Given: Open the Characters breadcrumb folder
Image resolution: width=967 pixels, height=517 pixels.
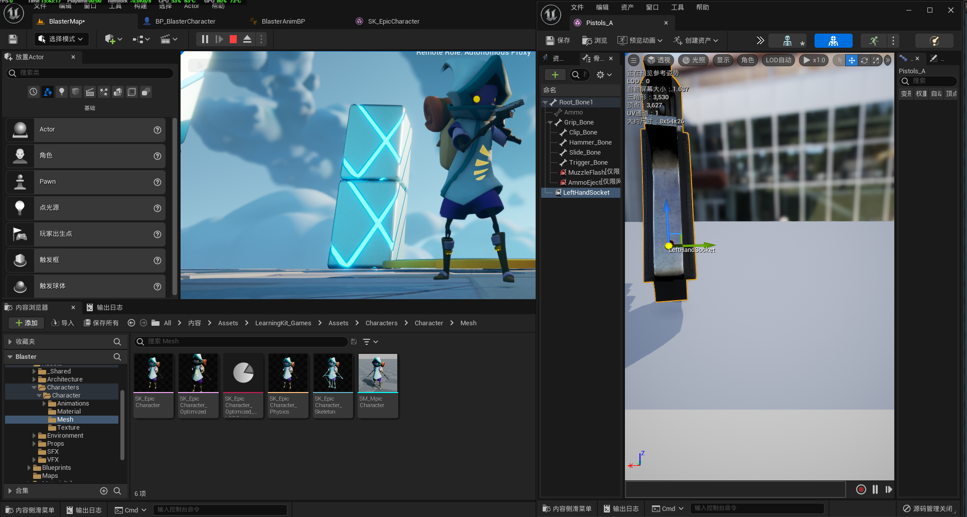Looking at the screenshot, I should point(381,323).
